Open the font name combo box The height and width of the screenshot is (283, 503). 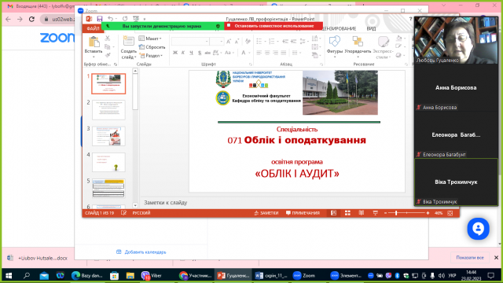[190, 42]
